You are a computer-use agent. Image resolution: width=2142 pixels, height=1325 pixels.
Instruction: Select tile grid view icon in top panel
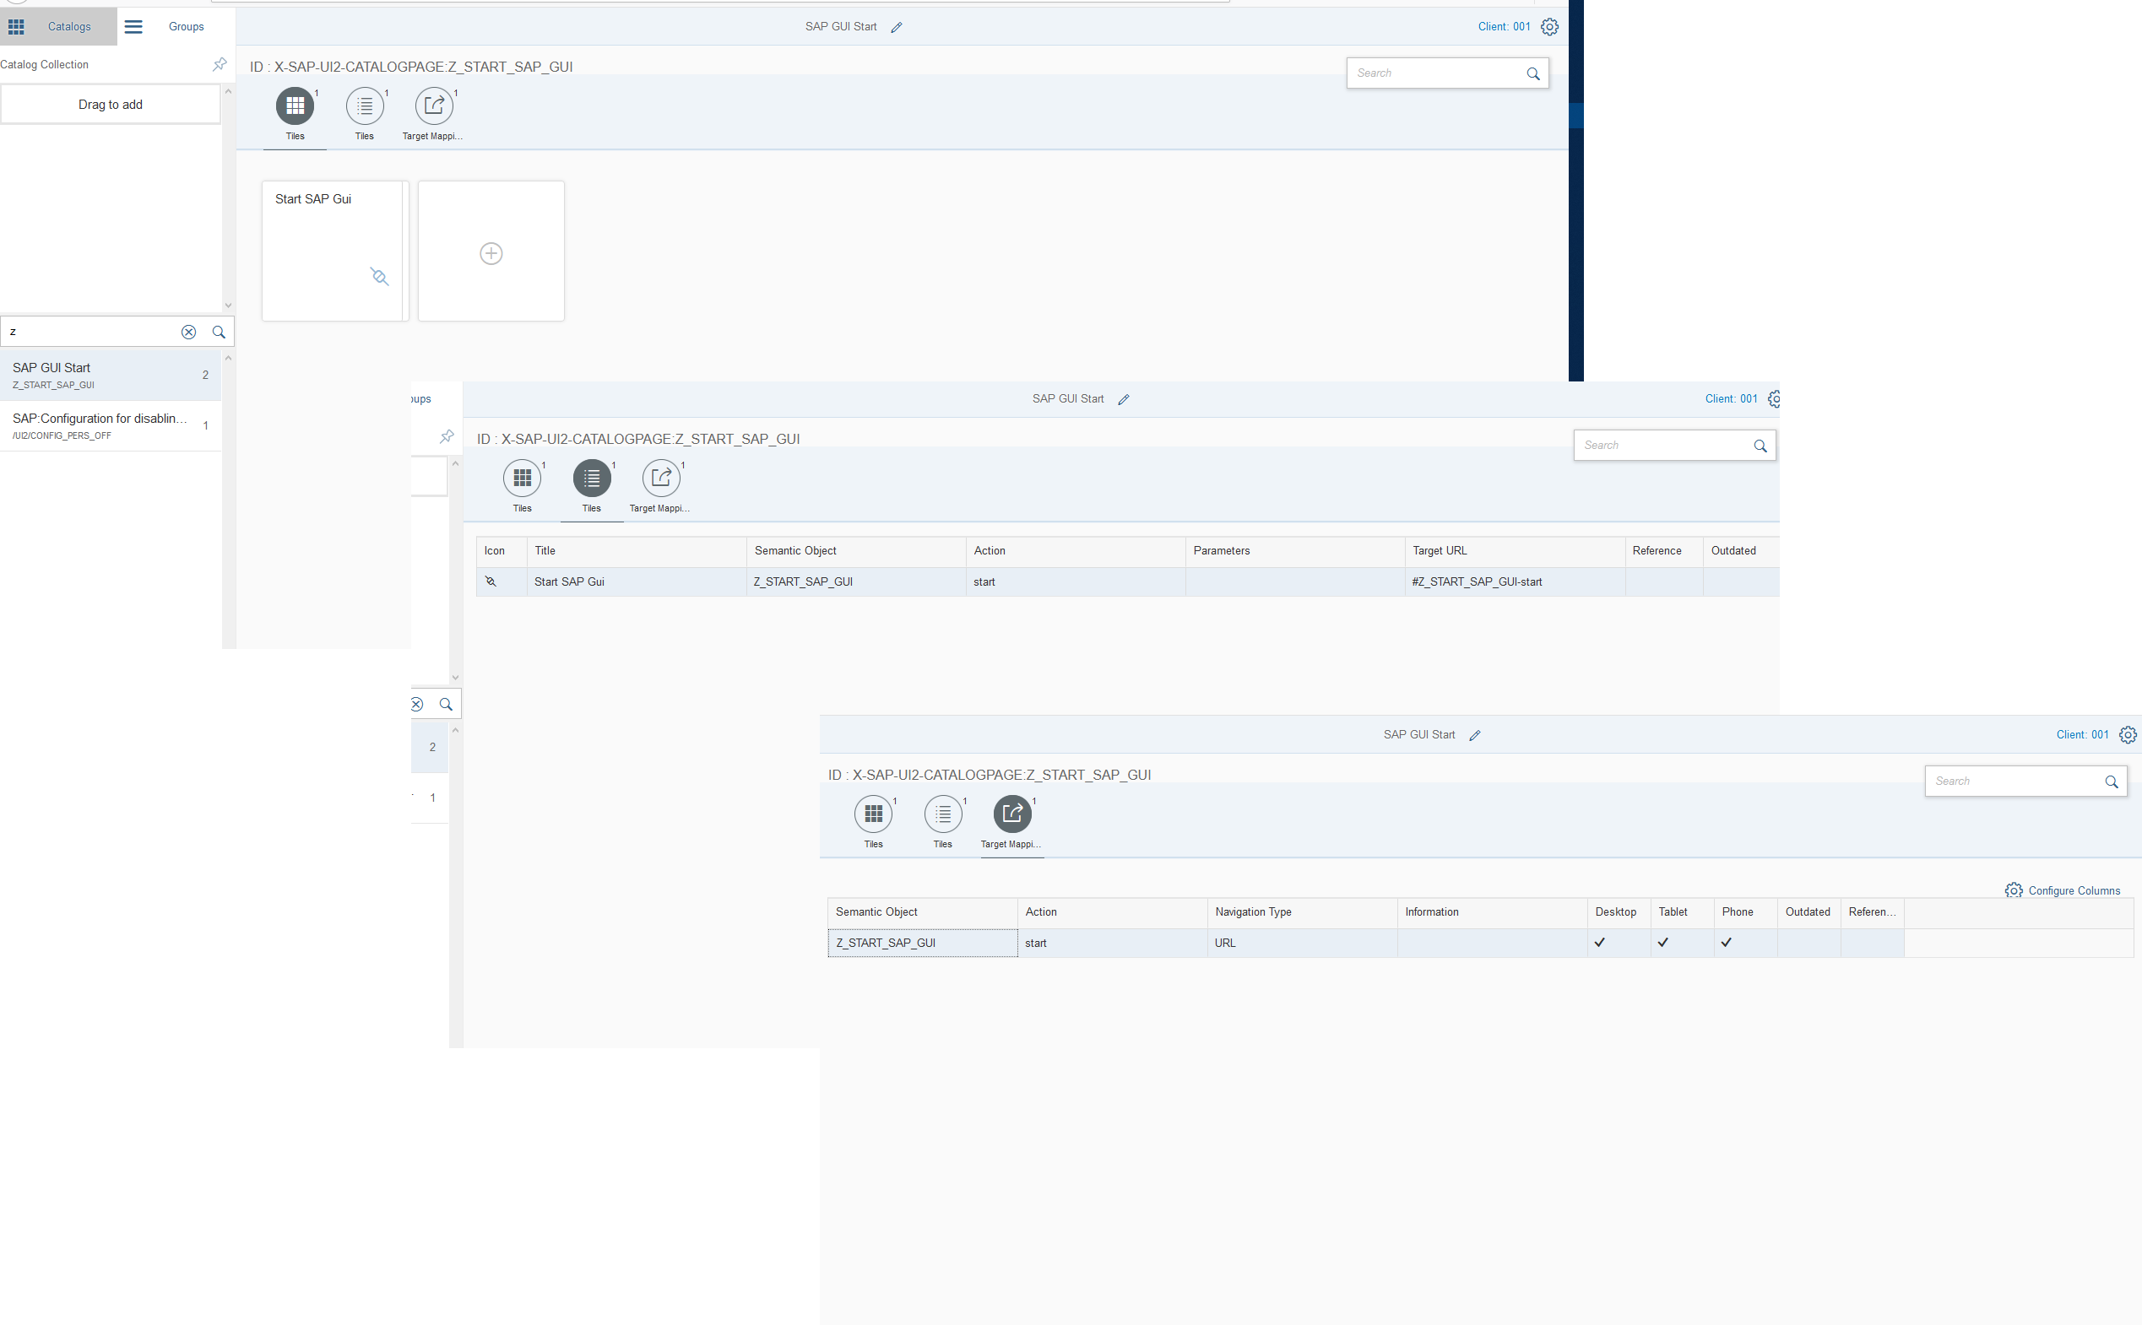click(x=296, y=106)
